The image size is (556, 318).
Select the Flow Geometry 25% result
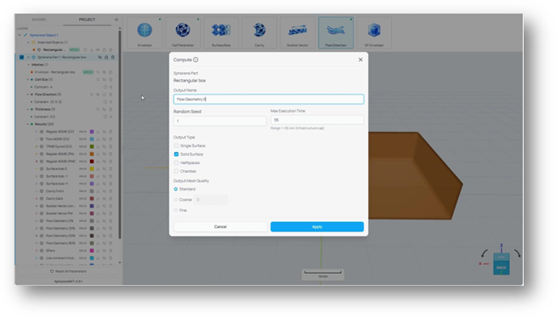click(x=60, y=229)
